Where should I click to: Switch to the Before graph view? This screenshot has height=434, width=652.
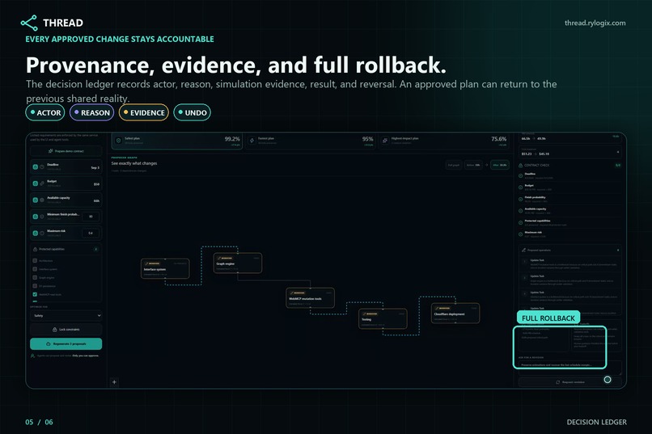pyautogui.click(x=473, y=165)
